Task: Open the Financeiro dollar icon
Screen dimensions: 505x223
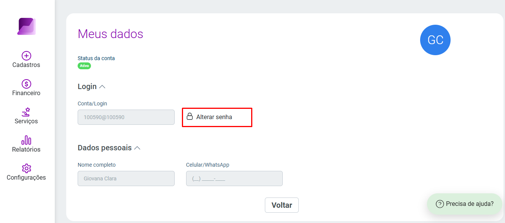Action: coord(26,84)
